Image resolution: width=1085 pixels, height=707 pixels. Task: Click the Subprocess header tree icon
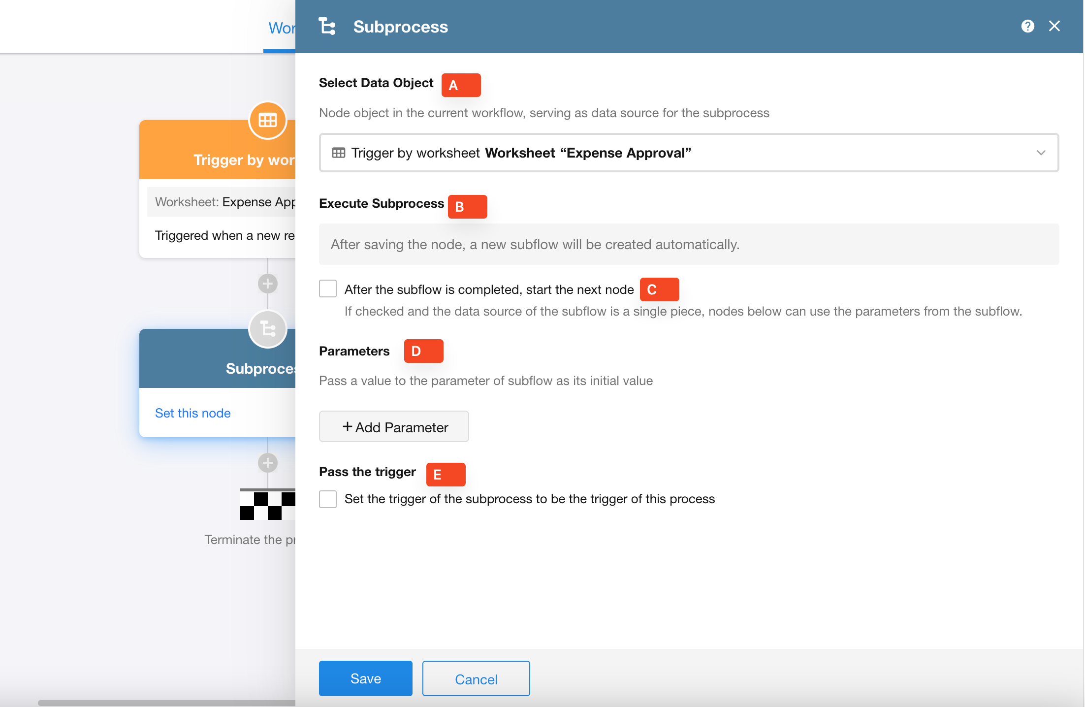(x=327, y=26)
